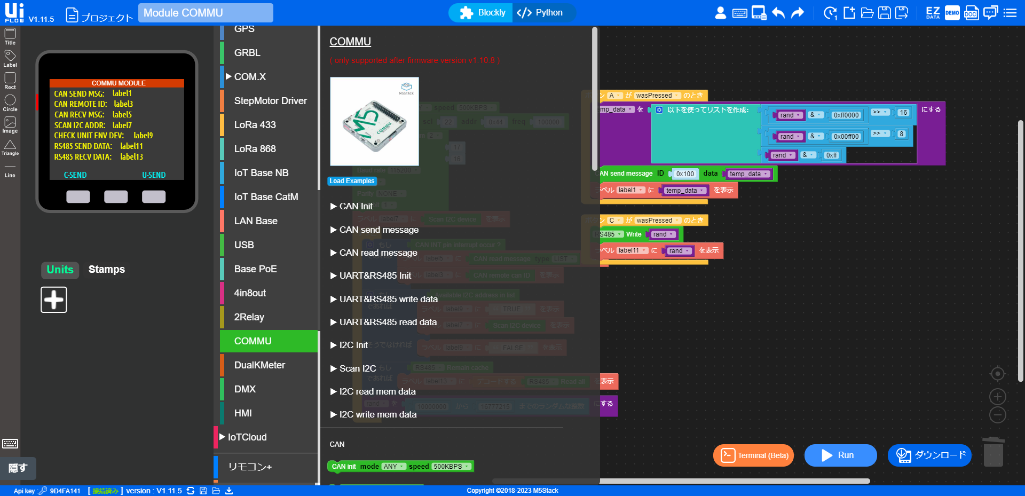Viewport: 1025px width, 496px height.
Task: Select the Circle shape tool
Action: click(x=10, y=103)
